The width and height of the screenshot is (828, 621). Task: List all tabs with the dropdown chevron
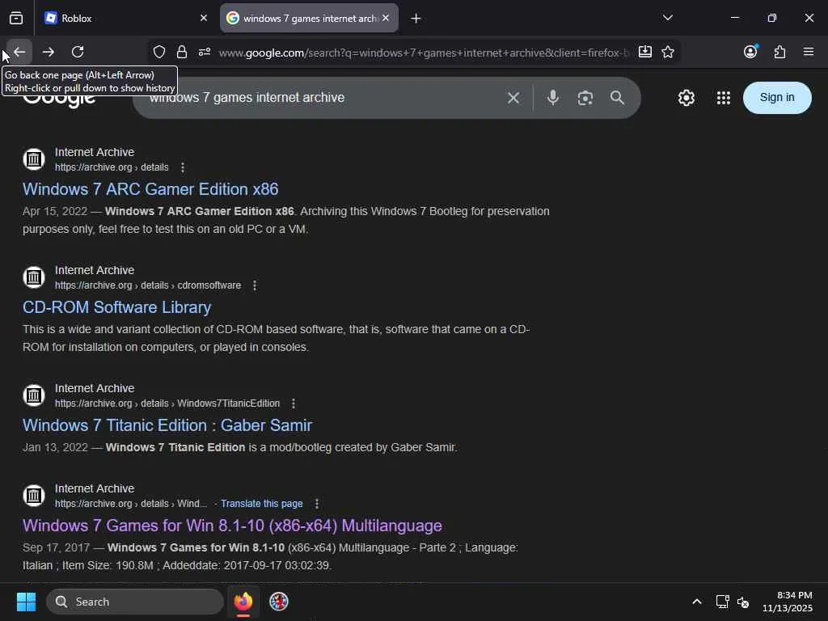(x=668, y=18)
